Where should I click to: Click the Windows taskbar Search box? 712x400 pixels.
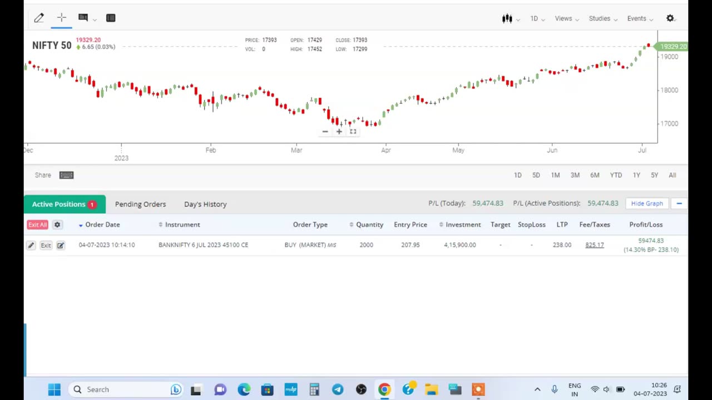coord(126,389)
